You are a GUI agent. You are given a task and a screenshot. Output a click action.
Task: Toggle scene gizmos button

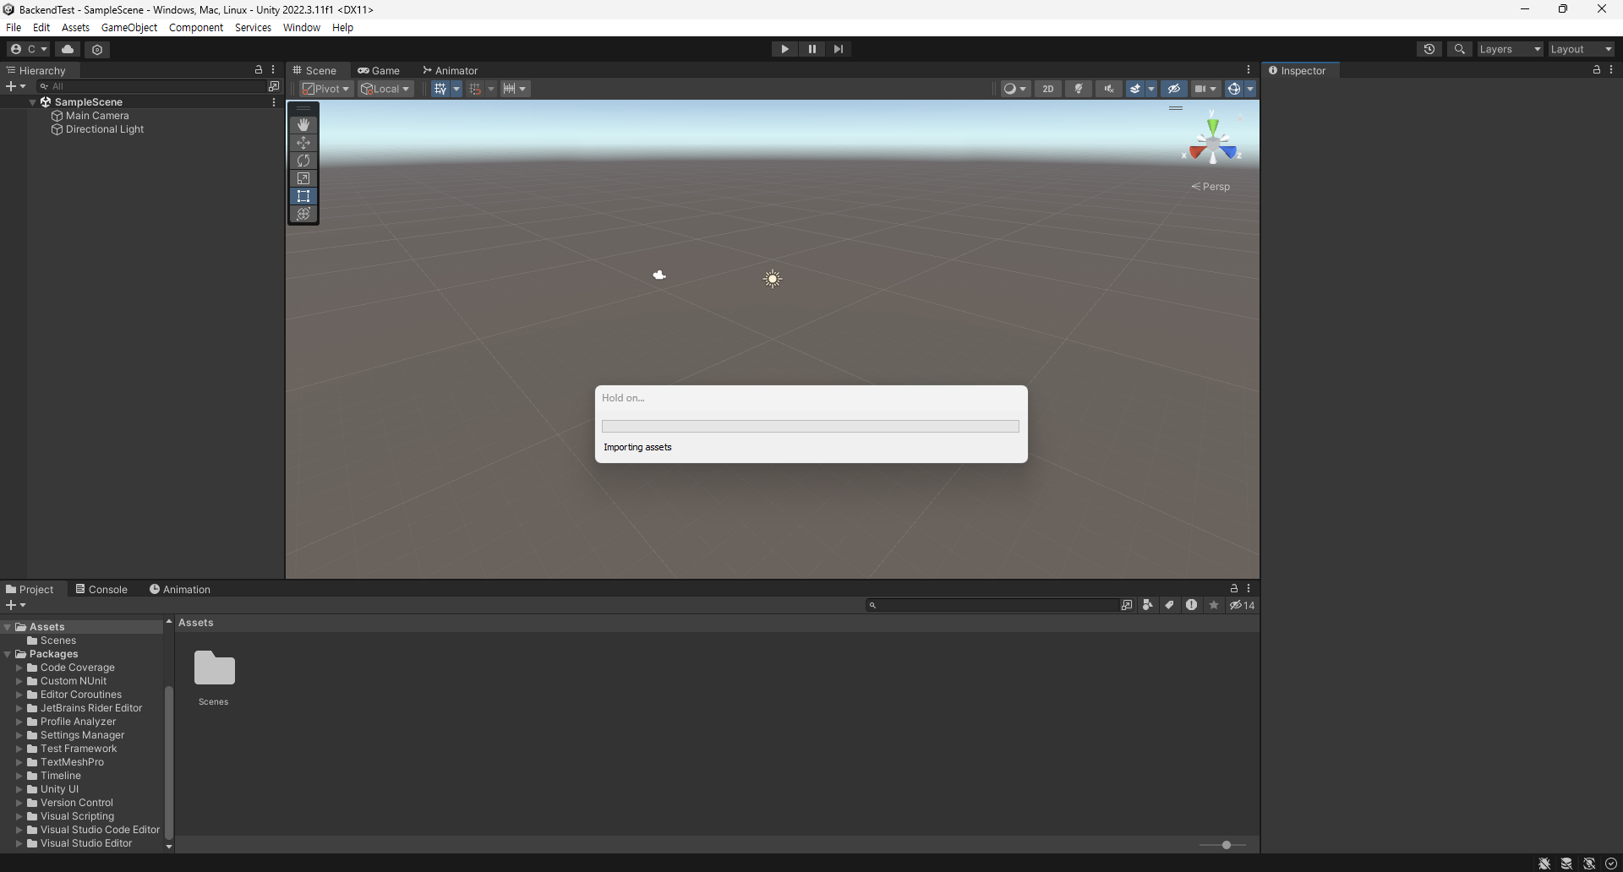click(x=1234, y=89)
